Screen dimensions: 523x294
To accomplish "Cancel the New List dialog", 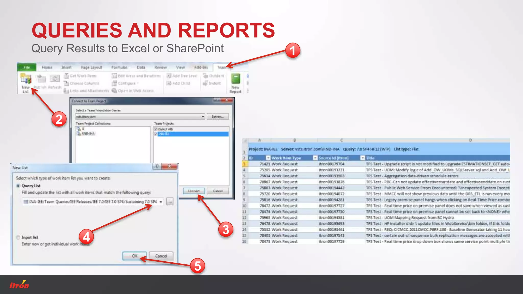I will (x=161, y=256).
